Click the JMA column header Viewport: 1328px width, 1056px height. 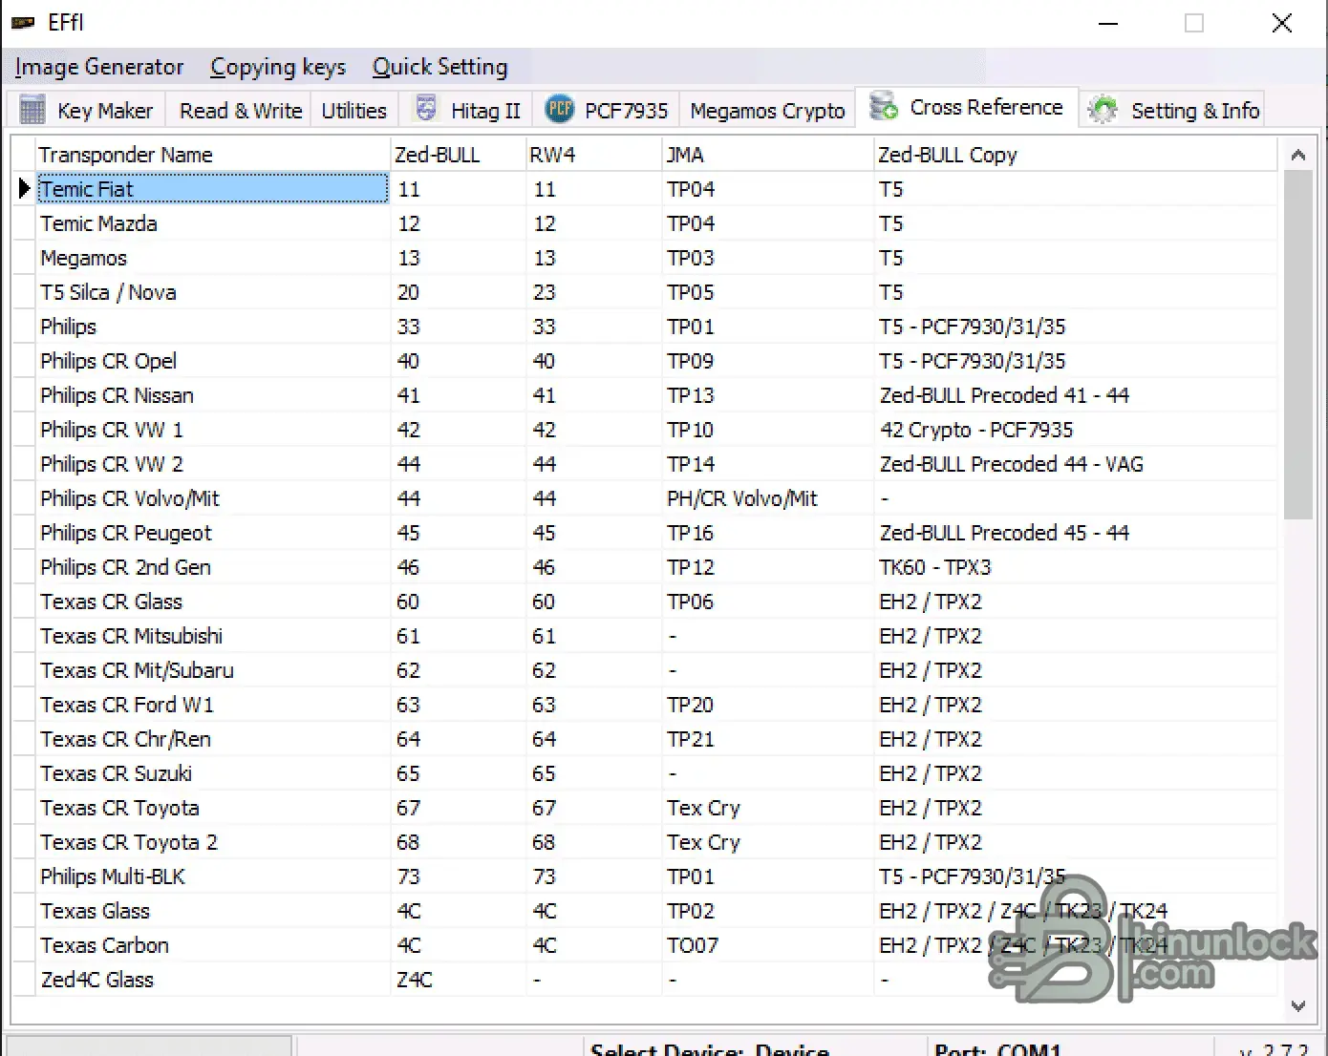tap(768, 155)
